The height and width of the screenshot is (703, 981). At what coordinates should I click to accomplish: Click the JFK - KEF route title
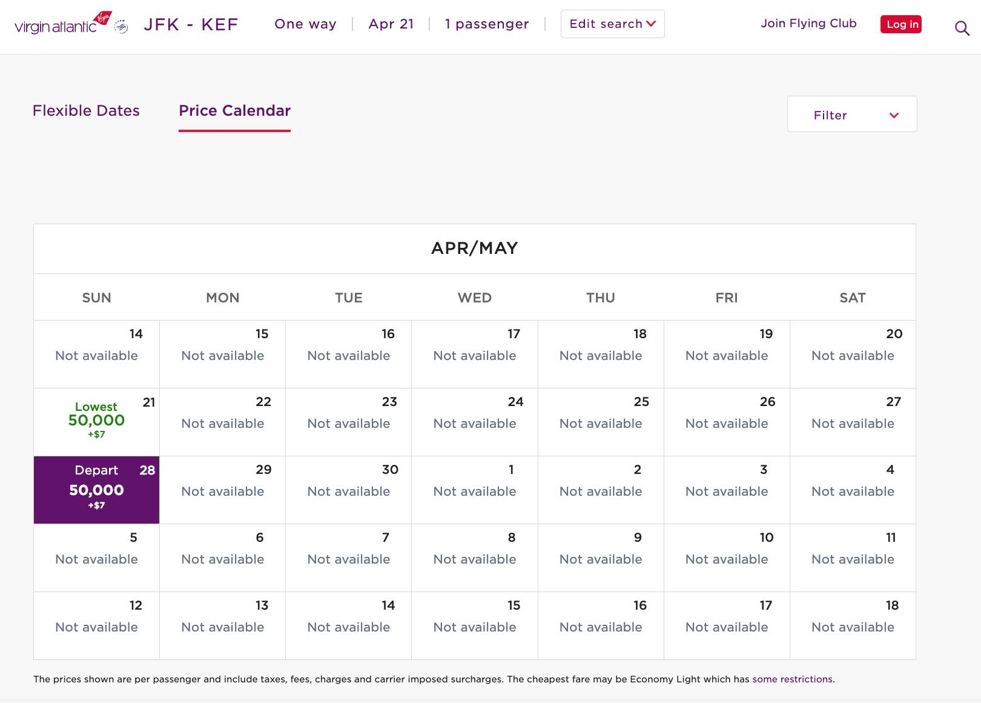[x=191, y=25]
